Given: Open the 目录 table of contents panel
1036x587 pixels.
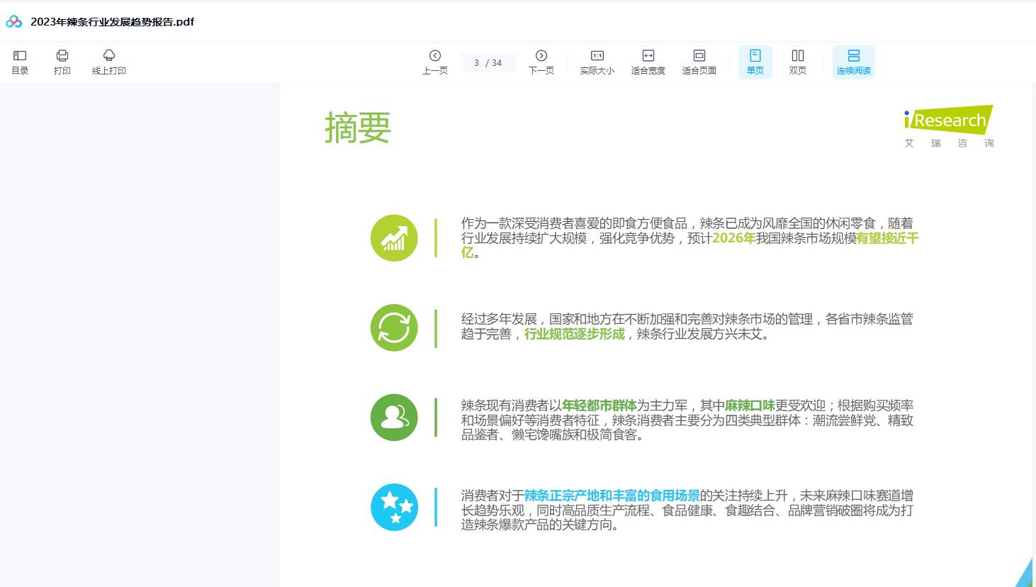Looking at the screenshot, I should (20, 62).
